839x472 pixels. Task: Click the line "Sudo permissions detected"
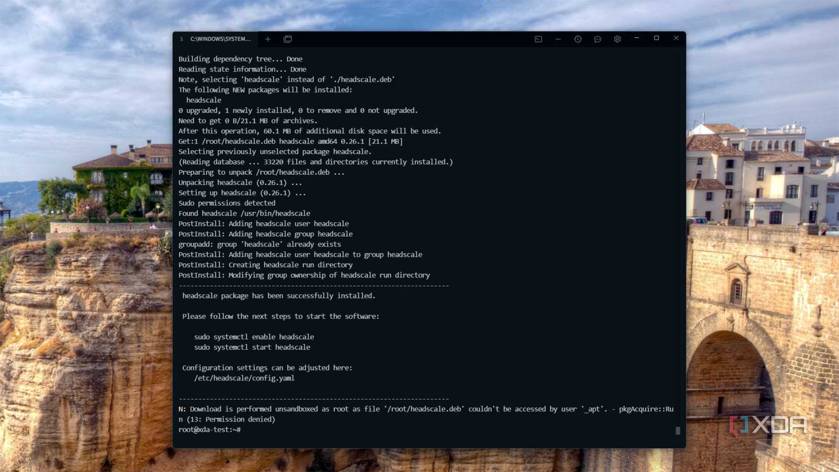227,203
